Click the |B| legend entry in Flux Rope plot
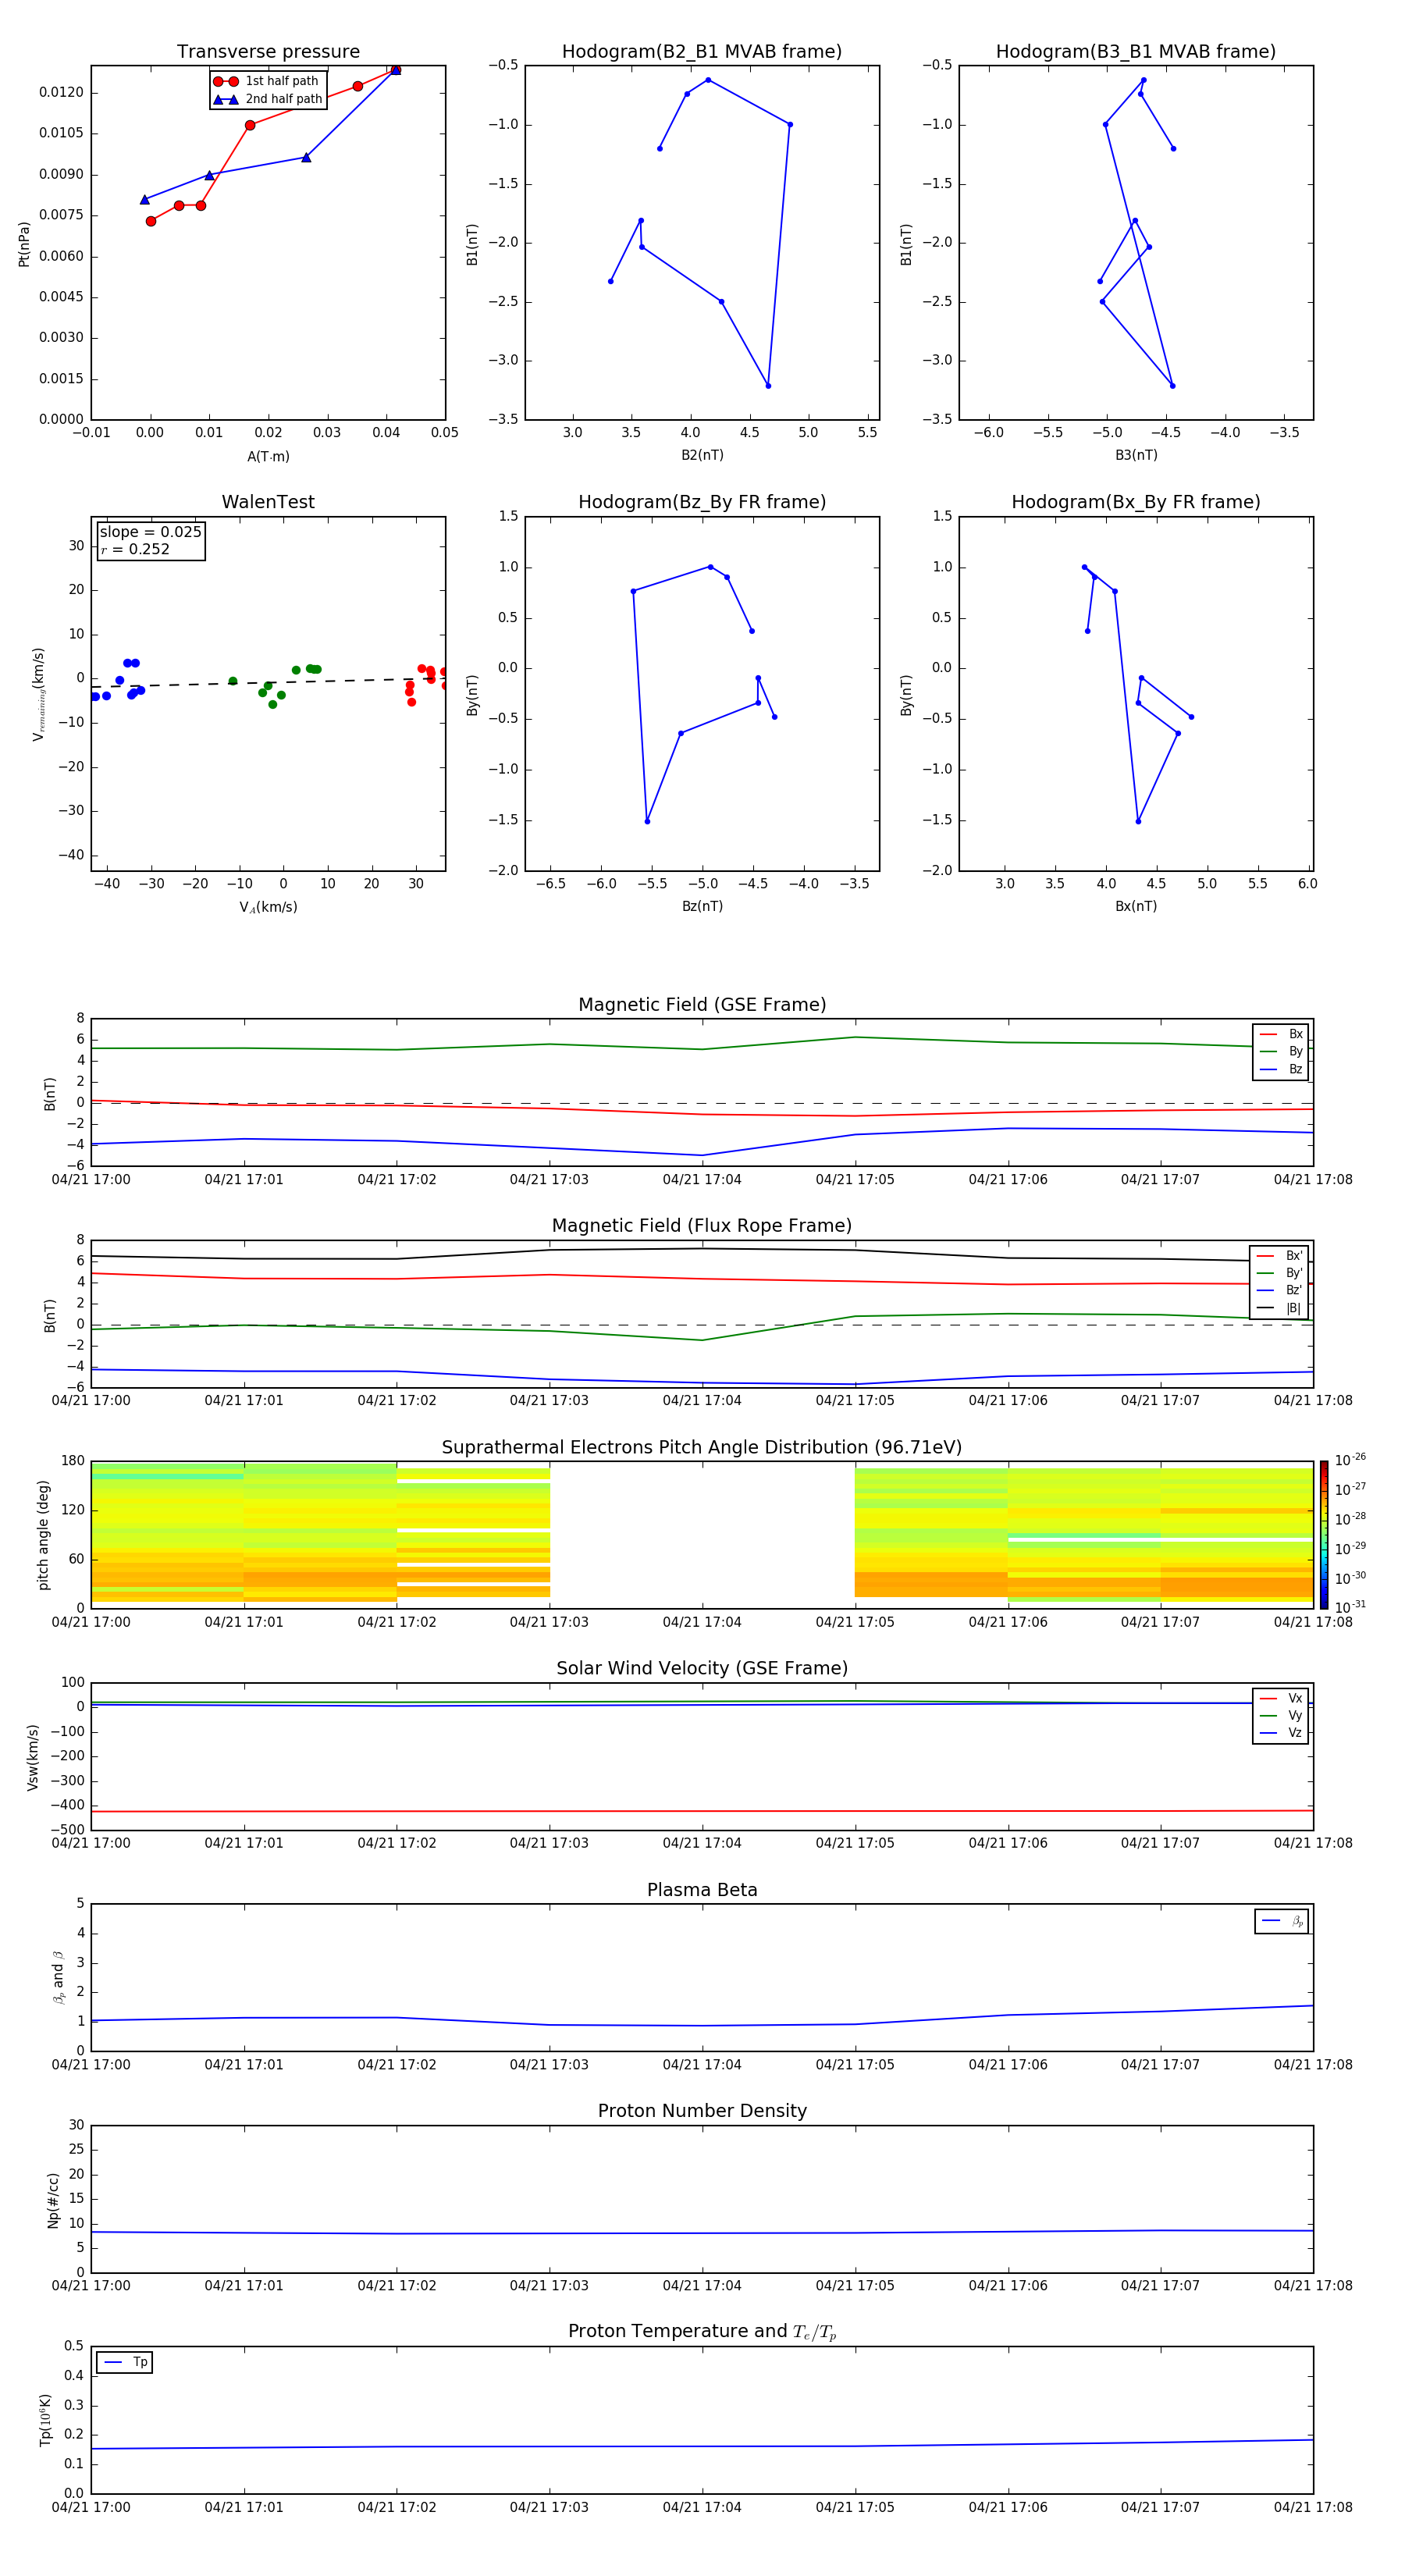Image resolution: width=1405 pixels, height=2576 pixels. pos(1279,1308)
